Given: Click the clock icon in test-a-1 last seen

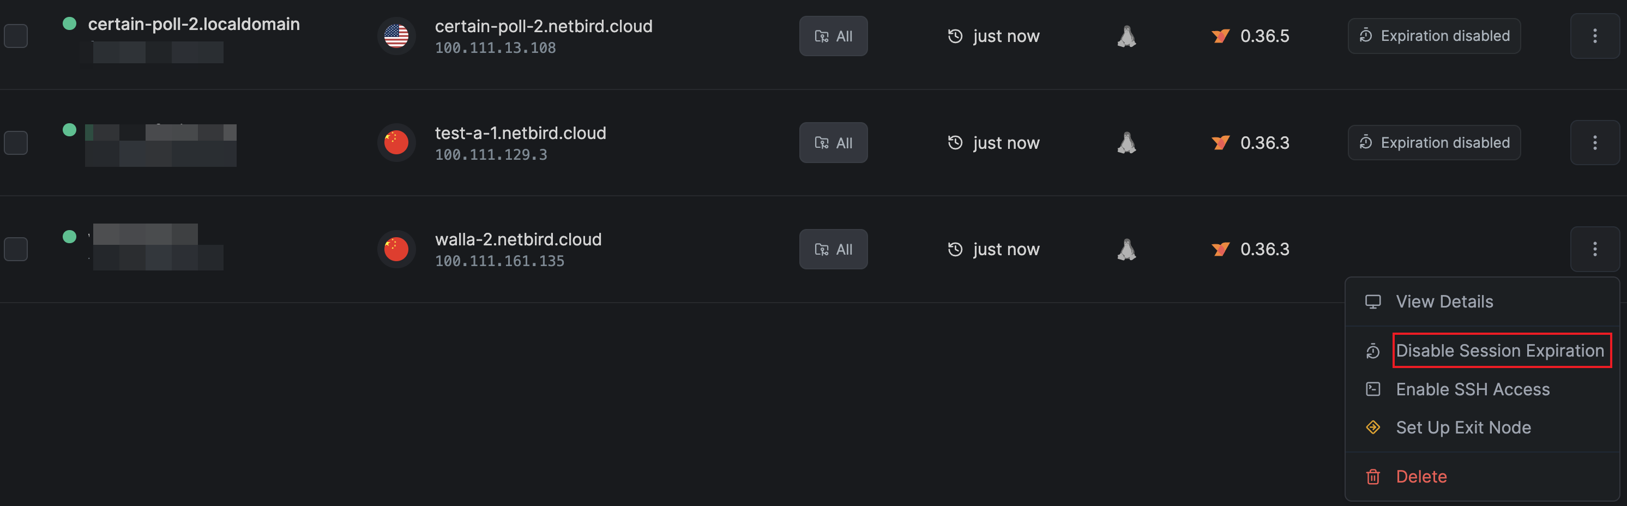Looking at the screenshot, I should click(x=955, y=143).
